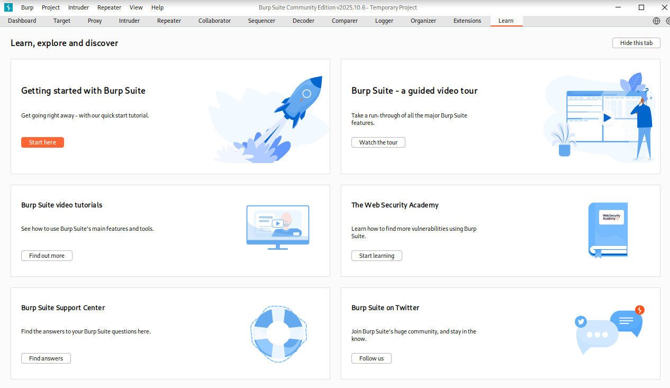
Task: Switch to the Proxy tab
Action: pyautogui.click(x=95, y=21)
